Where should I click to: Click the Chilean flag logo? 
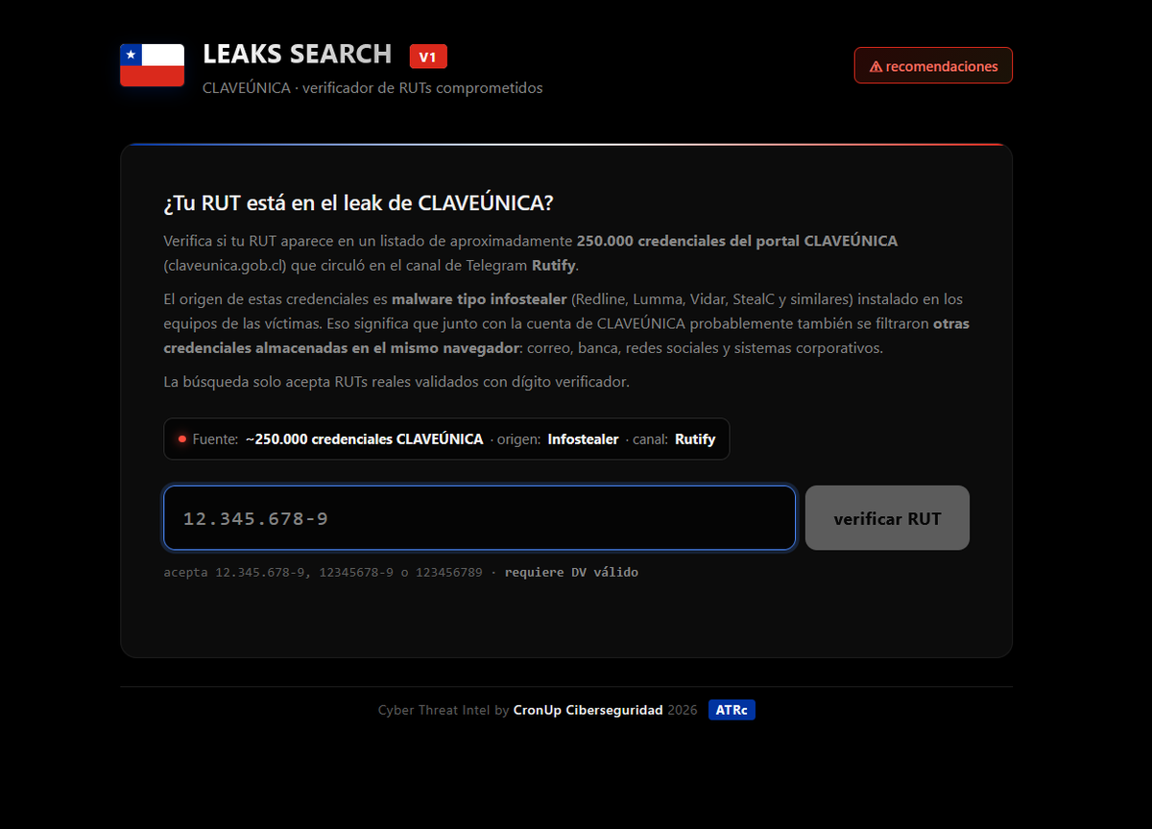point(152,65)
